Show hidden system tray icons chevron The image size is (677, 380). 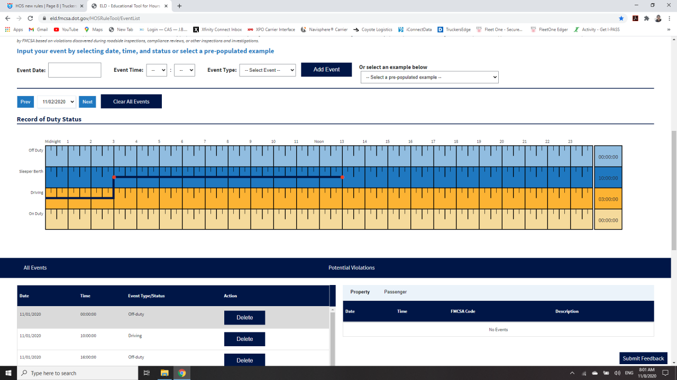tap(572, 373)
